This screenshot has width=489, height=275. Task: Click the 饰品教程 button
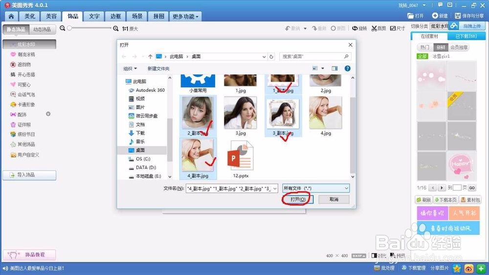[29, 255]
